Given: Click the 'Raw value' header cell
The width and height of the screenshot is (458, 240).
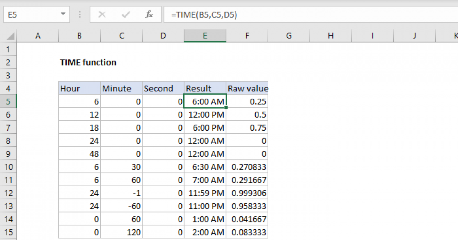Looking at the screenshot, I should [x=247, y=88].
